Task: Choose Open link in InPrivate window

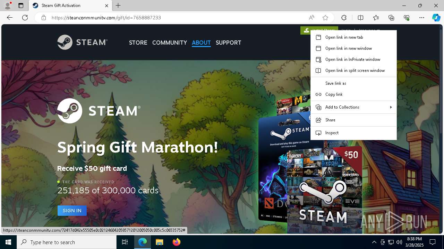Action: [353, 59]
